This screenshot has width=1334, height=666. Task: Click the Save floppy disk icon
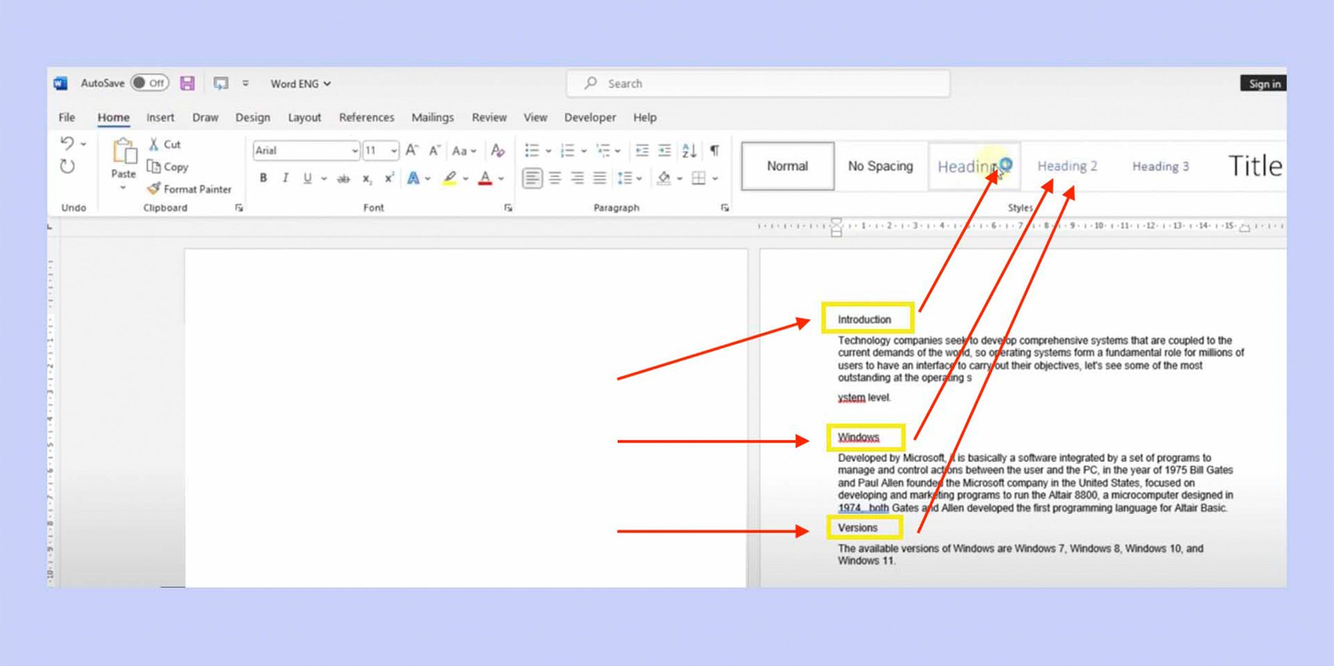point(187,83)
